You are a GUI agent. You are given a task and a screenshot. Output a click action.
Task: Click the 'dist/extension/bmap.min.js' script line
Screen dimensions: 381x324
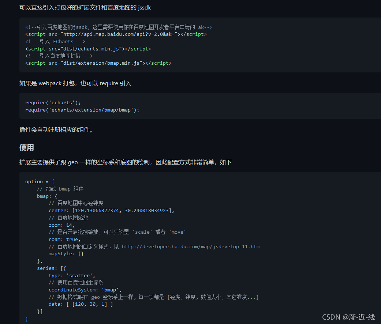click(98, 63)
